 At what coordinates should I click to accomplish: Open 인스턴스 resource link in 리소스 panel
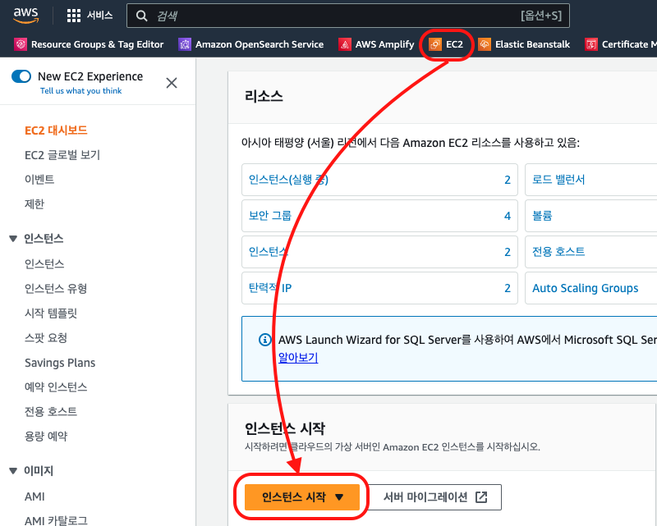tap(269, 252)
